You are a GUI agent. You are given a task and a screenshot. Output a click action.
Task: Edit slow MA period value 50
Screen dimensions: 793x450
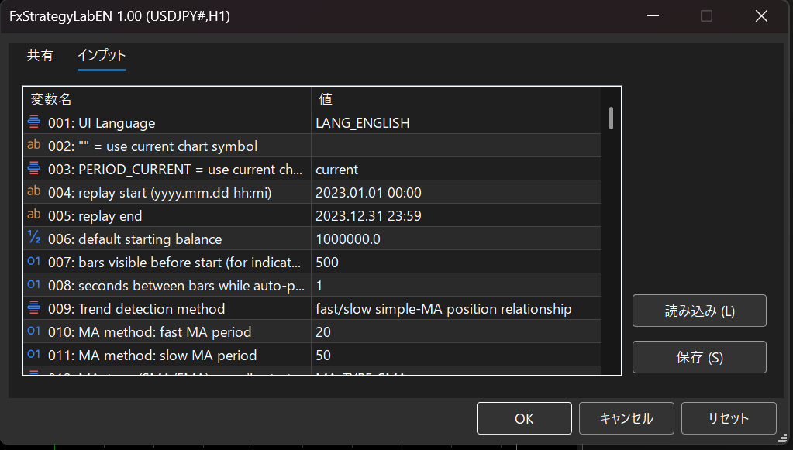coord(456,355)
